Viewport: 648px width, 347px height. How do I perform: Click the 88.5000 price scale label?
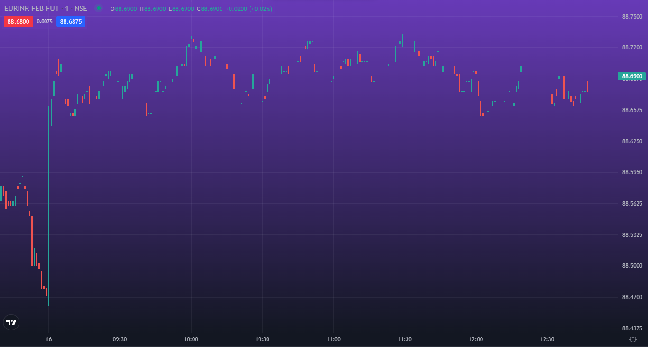[x=632, y=266]
